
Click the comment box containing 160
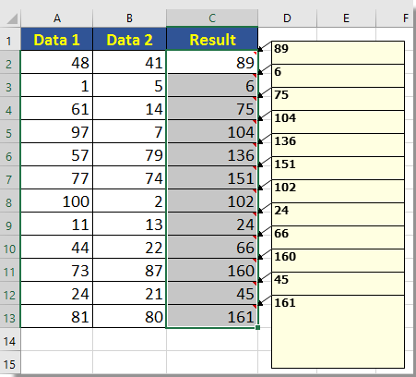coord(338,261)
